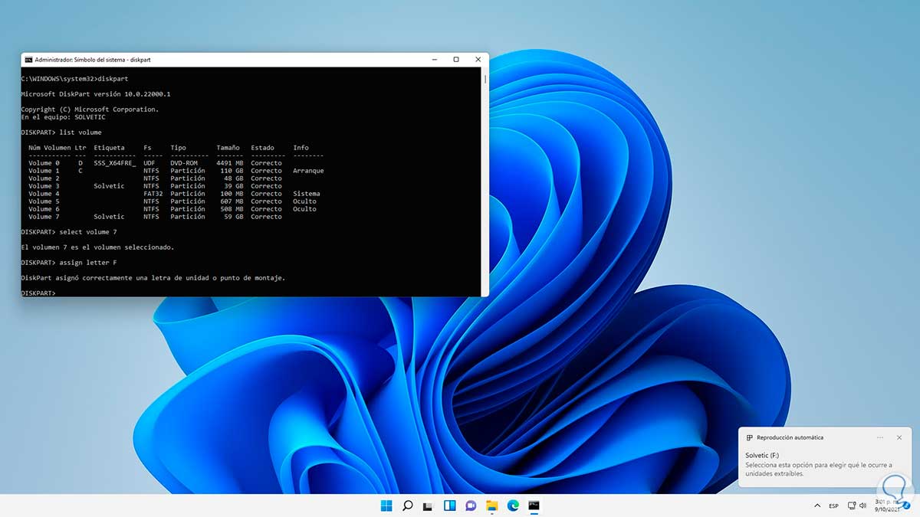Open File Explorer from the taskbar
This screenshot has height=517, width=920.
[x=492, y=506]
